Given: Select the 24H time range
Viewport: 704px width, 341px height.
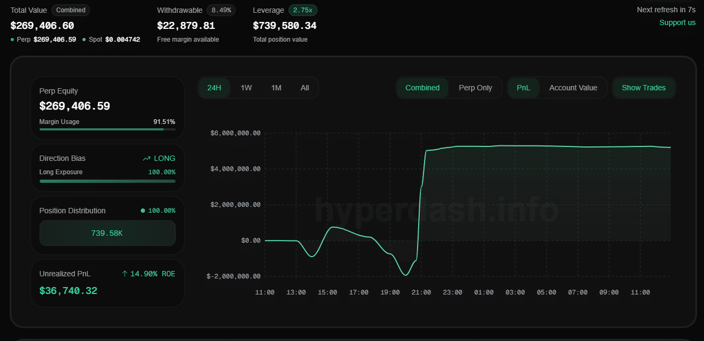Looking at the screenshot, I should (x=214, y=88).
